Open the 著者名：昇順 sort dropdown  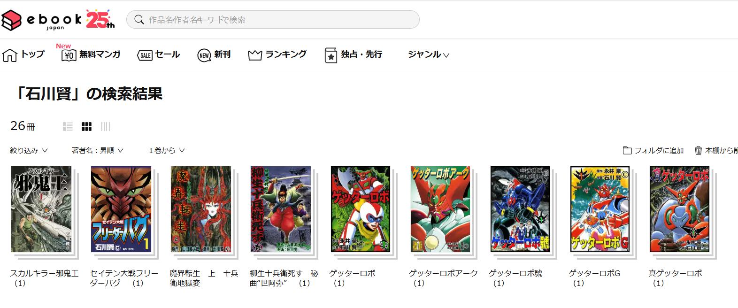pyautogui.click(x=98, y=150)
